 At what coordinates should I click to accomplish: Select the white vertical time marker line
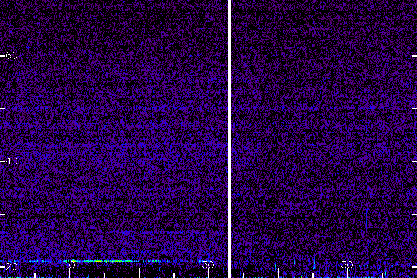[229, 139]
